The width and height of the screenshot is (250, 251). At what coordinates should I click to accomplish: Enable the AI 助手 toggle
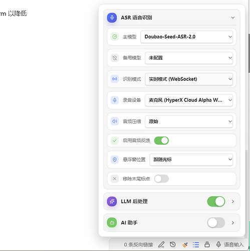click(216, 222)
